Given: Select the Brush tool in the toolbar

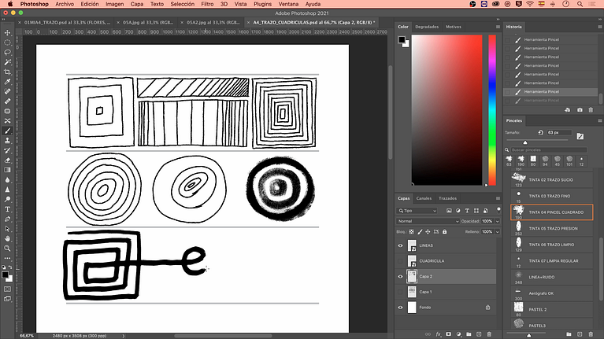Looking at the screenshot, I should [7, 131].
